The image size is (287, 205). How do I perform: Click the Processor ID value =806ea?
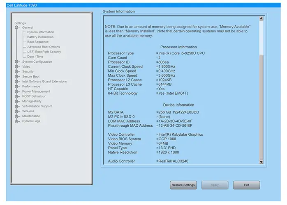pyautogui.click(x=162, y=62)
